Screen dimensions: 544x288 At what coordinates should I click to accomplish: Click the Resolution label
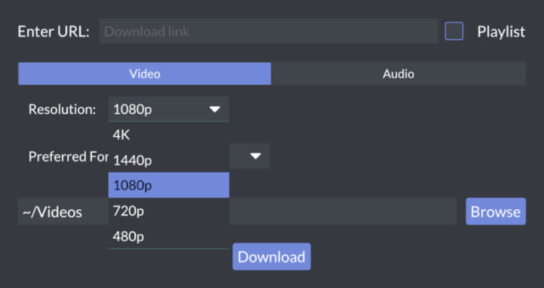62,110
